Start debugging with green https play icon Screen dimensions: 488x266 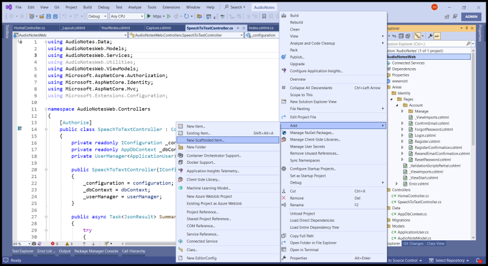(x=149, y=16)
